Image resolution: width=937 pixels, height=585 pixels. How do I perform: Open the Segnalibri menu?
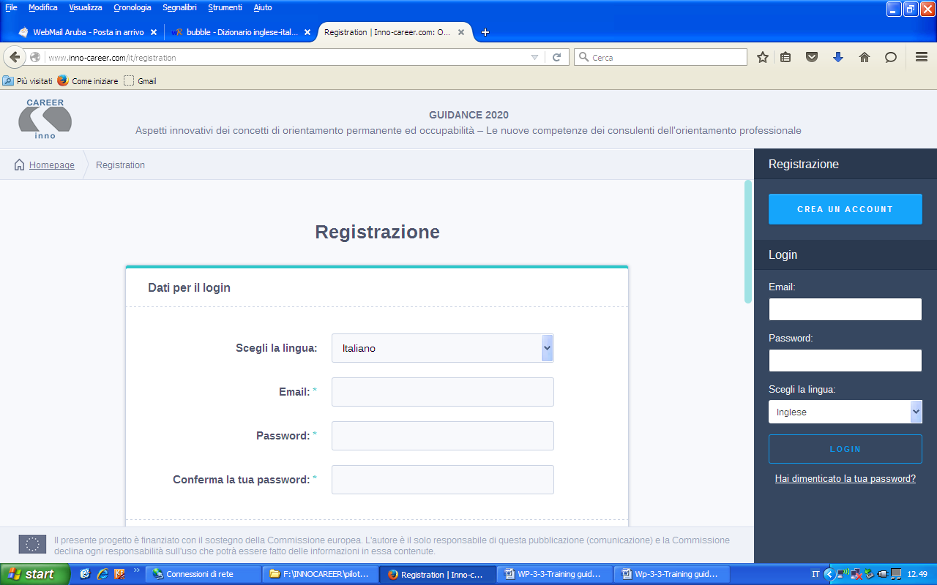[x=179, y=7]
